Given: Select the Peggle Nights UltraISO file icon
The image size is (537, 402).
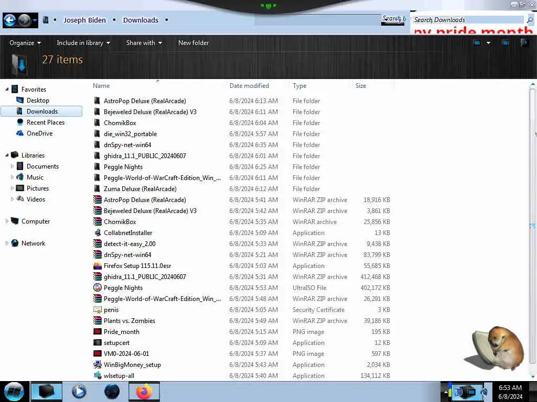Looking at the screenshot, I should 97,287.
